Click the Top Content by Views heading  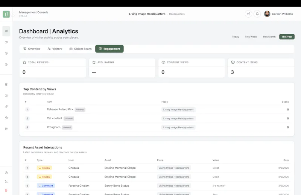tap(40, 89)
